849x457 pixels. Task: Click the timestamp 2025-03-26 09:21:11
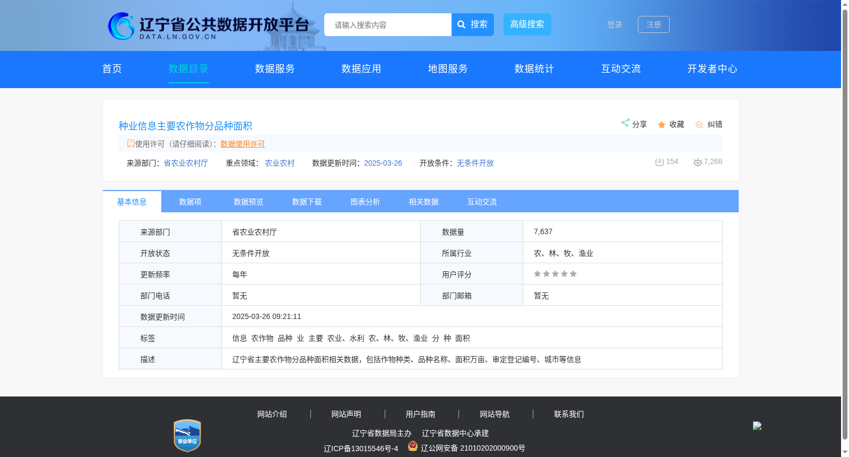tap(267, 316)
